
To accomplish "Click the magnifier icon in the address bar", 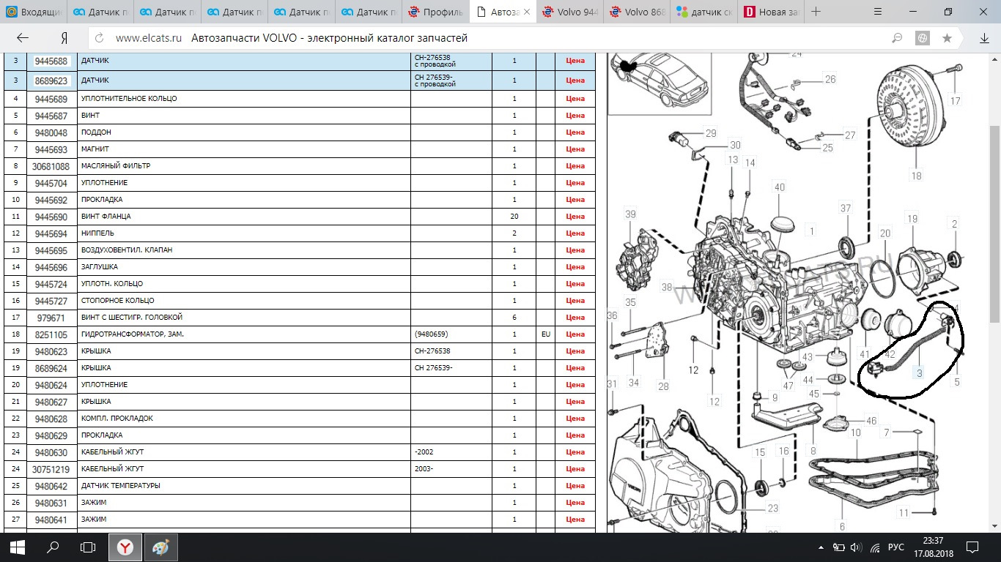I will point(897,38).
